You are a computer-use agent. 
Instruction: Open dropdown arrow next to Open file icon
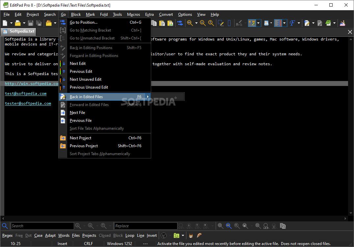tap(24, 23)
